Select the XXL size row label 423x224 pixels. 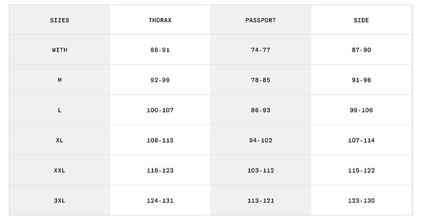coord(60,171)
